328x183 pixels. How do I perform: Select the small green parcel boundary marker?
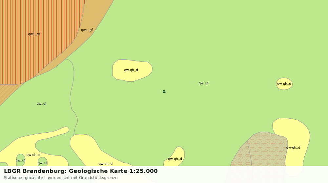click(x=164, y=91)
